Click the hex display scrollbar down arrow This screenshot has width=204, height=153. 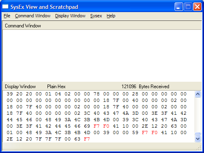(198, 139)
